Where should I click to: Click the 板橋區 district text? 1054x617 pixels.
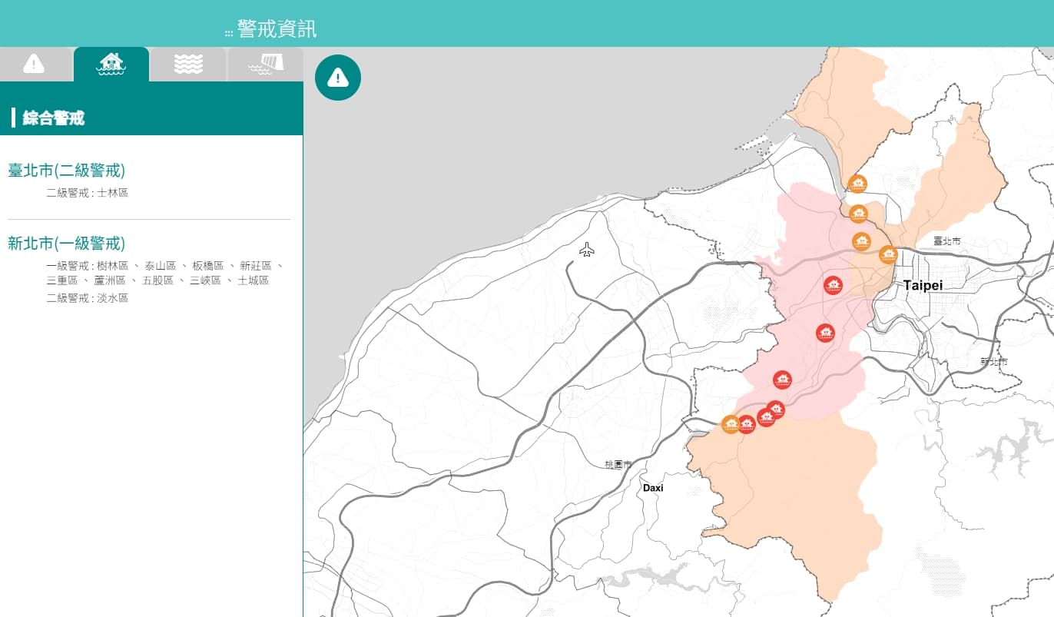click(x=208, y=266)
